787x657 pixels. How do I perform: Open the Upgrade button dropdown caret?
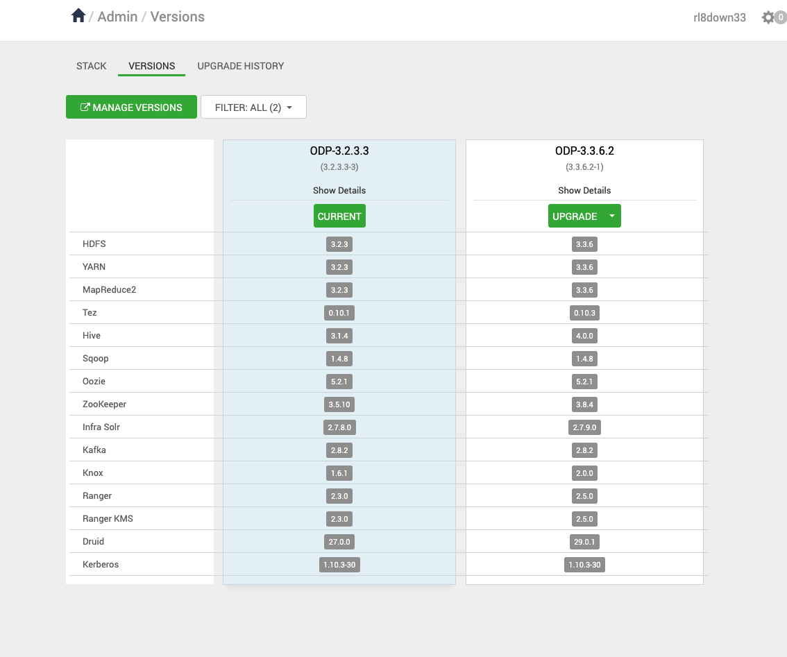[612, 216]
